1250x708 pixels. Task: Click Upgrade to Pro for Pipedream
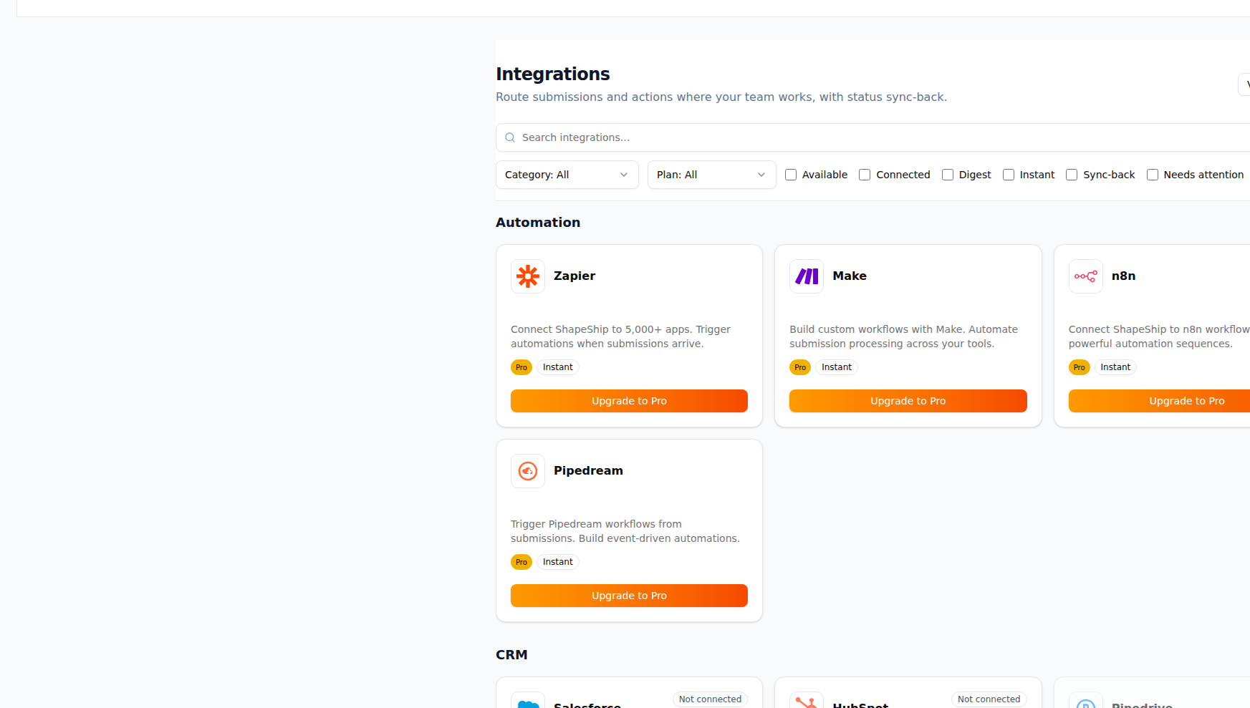click(629, 595)
